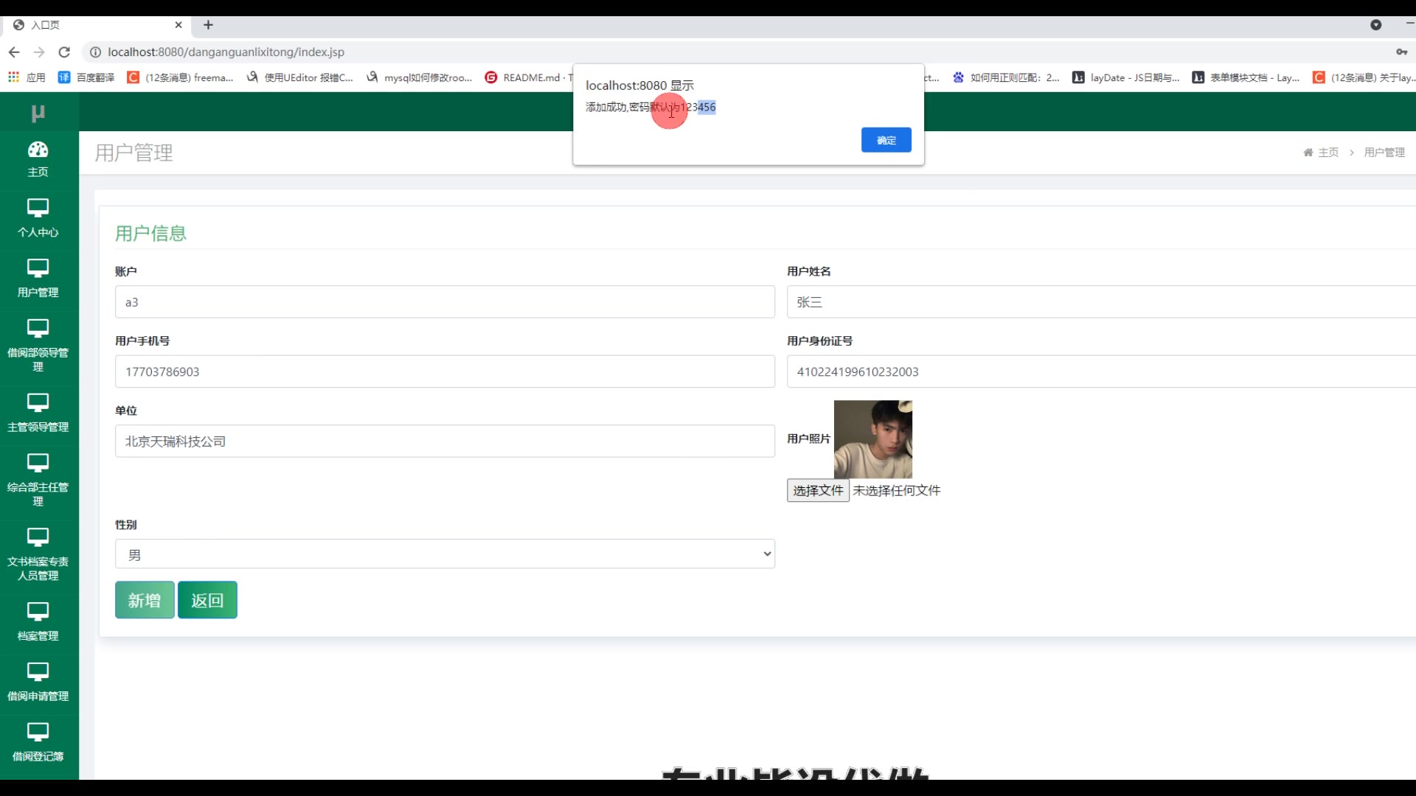
Task: Click 选择文件 to choose a photo
Action: tap(818, 491)
